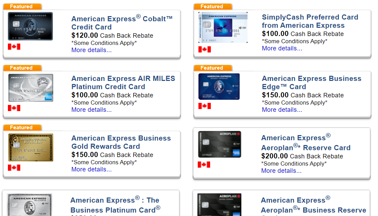378x216 pixels.
Task: Open the Business Gold Rewards card image
Action: 31,147
